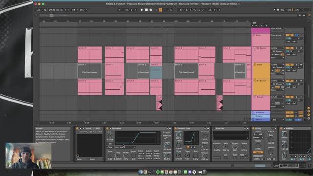Deactivate the 62 Serum track activator
Screen dimensions: 313x176
pos(290,48)
